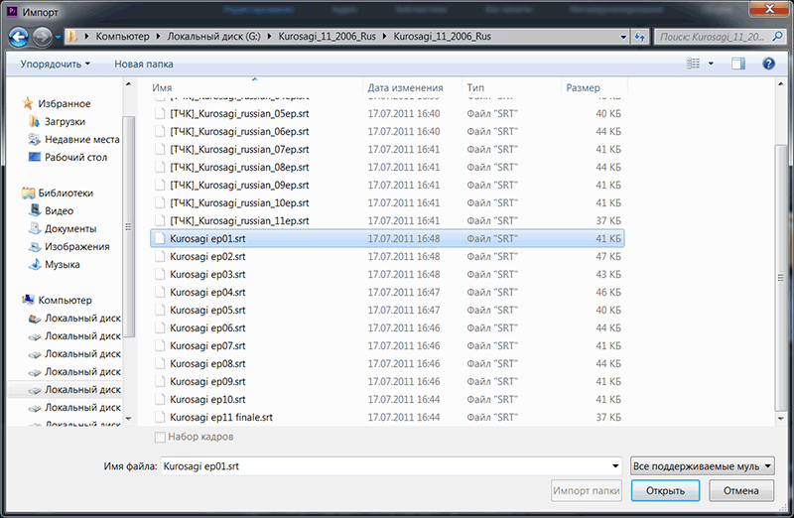Select file Kurosagi ep11 finale.srt
794x518 pixels.
coord(387,417)
